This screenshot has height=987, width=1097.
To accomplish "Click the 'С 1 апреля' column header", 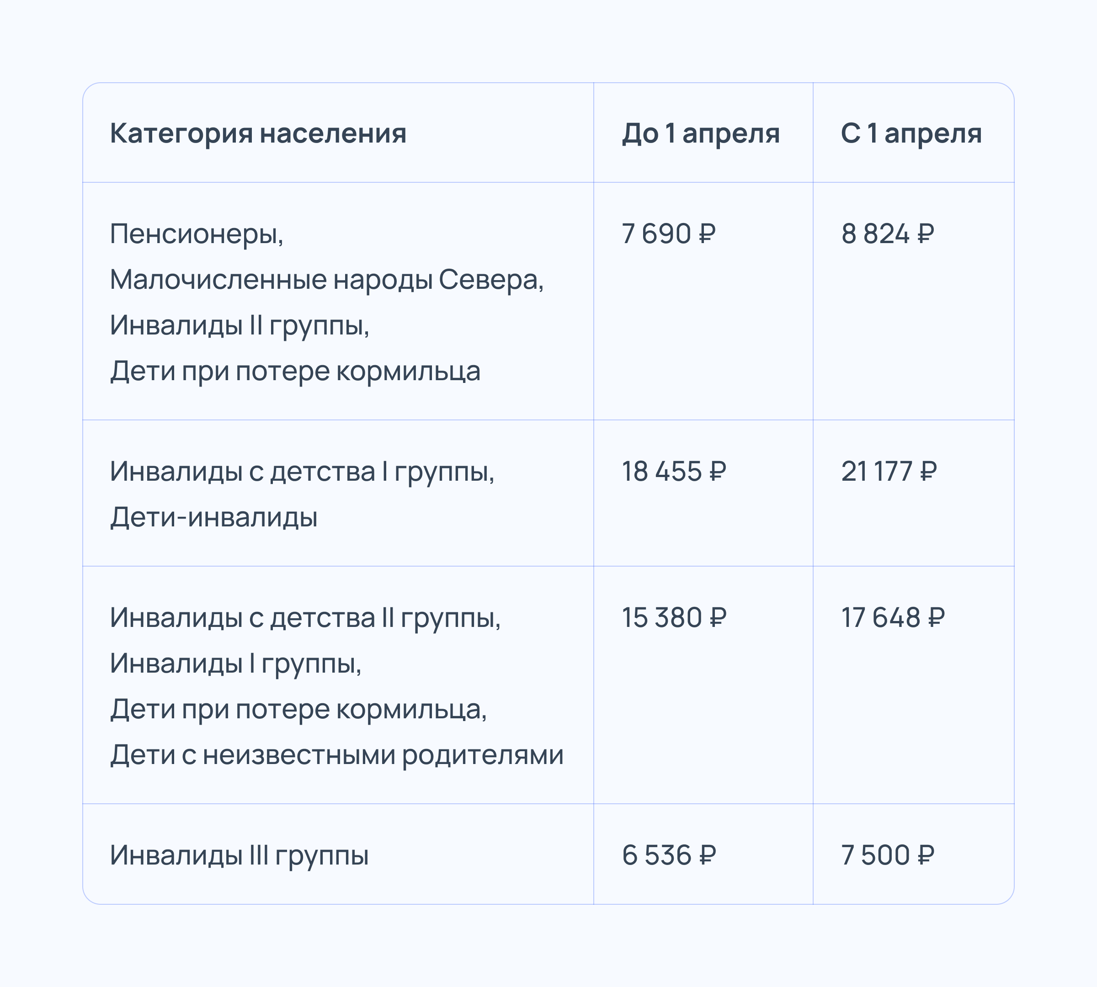I will [x=911, y=133].
